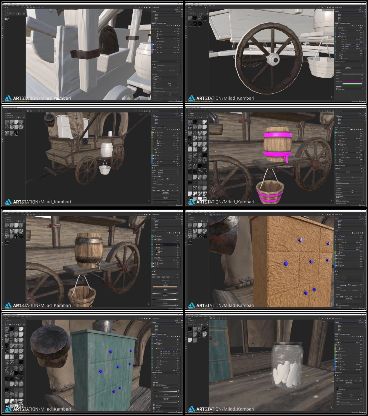Toggle eye of bottom folder layer, metal-banded barrel screenshot

[x=152, y=267]
